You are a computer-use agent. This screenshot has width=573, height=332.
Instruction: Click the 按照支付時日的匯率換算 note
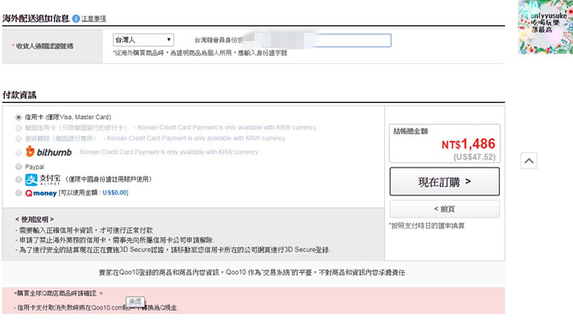[x=427, y=226]
